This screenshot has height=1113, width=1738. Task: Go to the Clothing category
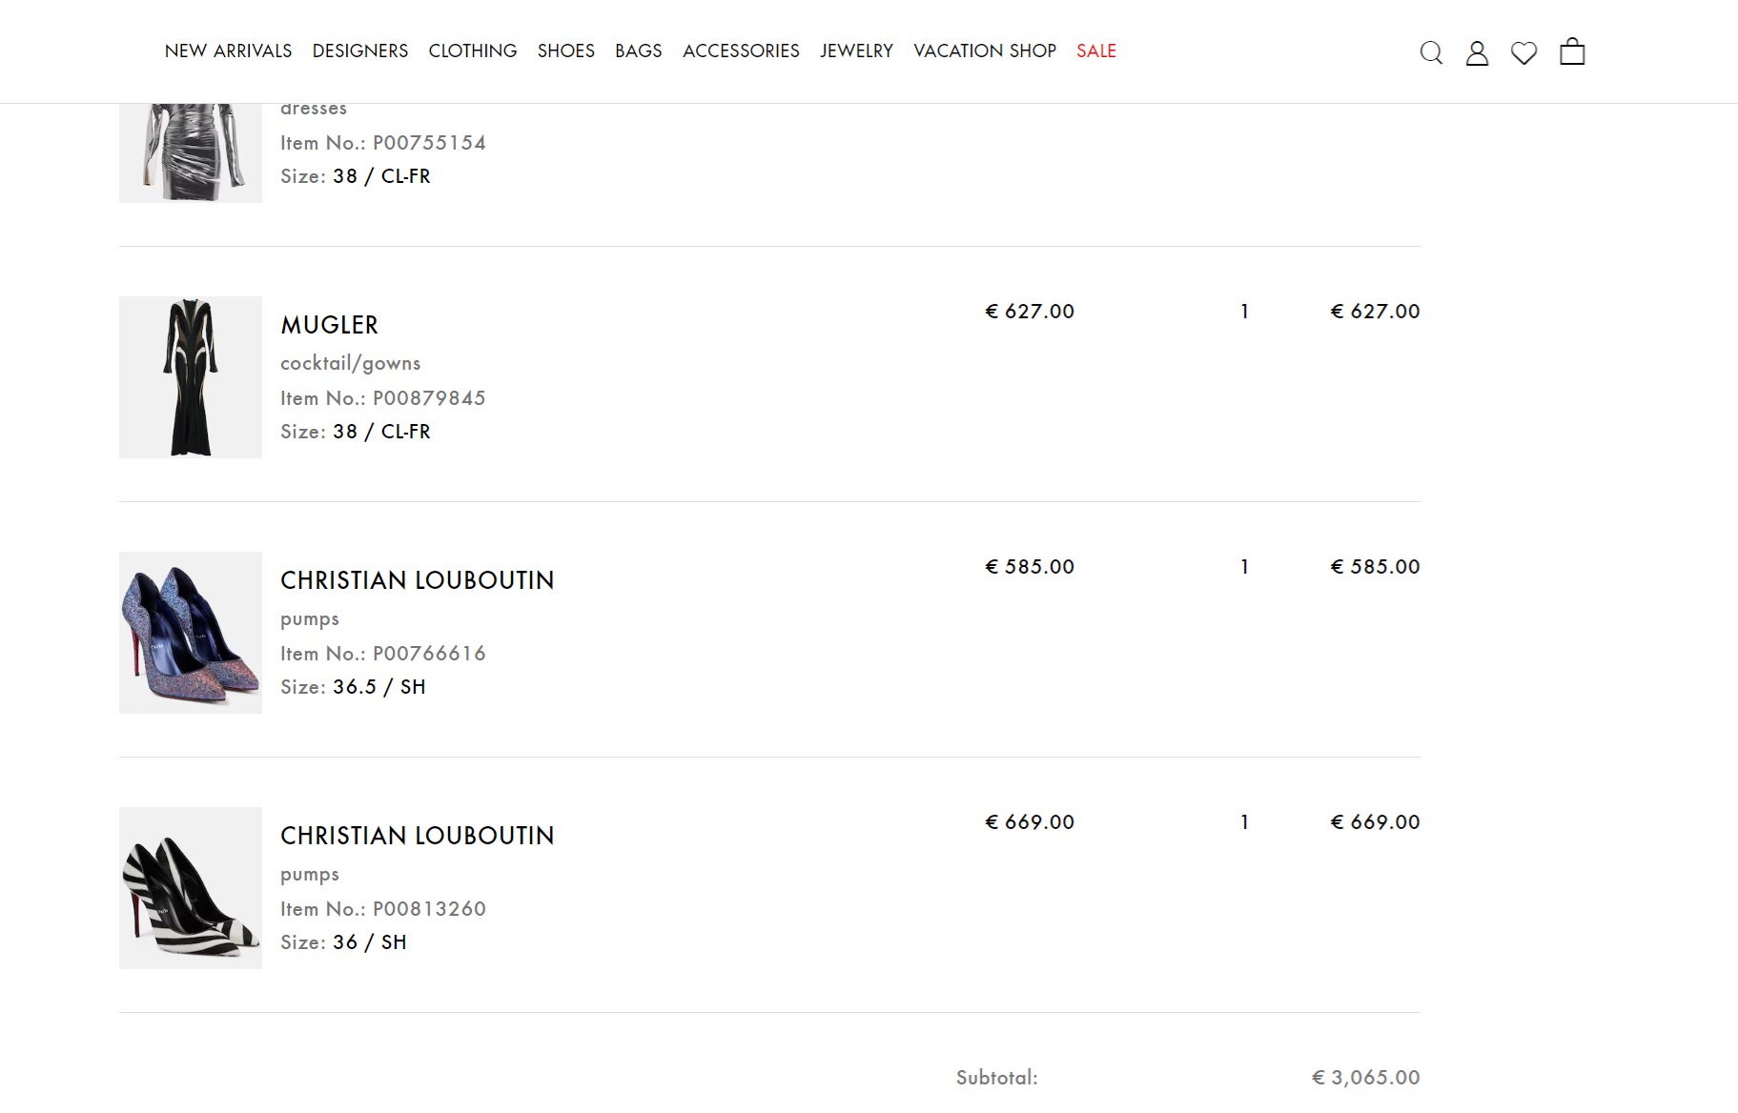tap(473, 51)
